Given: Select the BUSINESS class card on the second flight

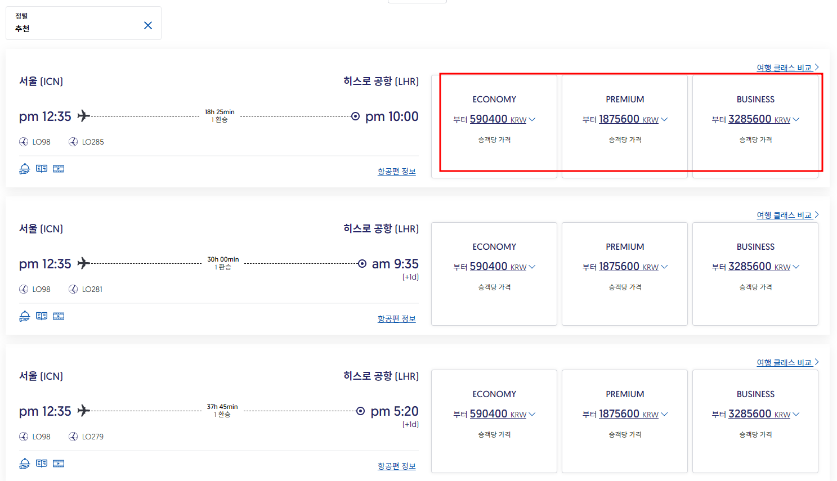Looking at the screenshot, I should [x=755, y=273].
